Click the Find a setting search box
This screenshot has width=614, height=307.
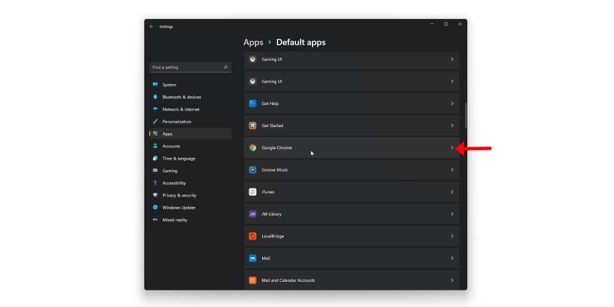click(x=187, y=68)
